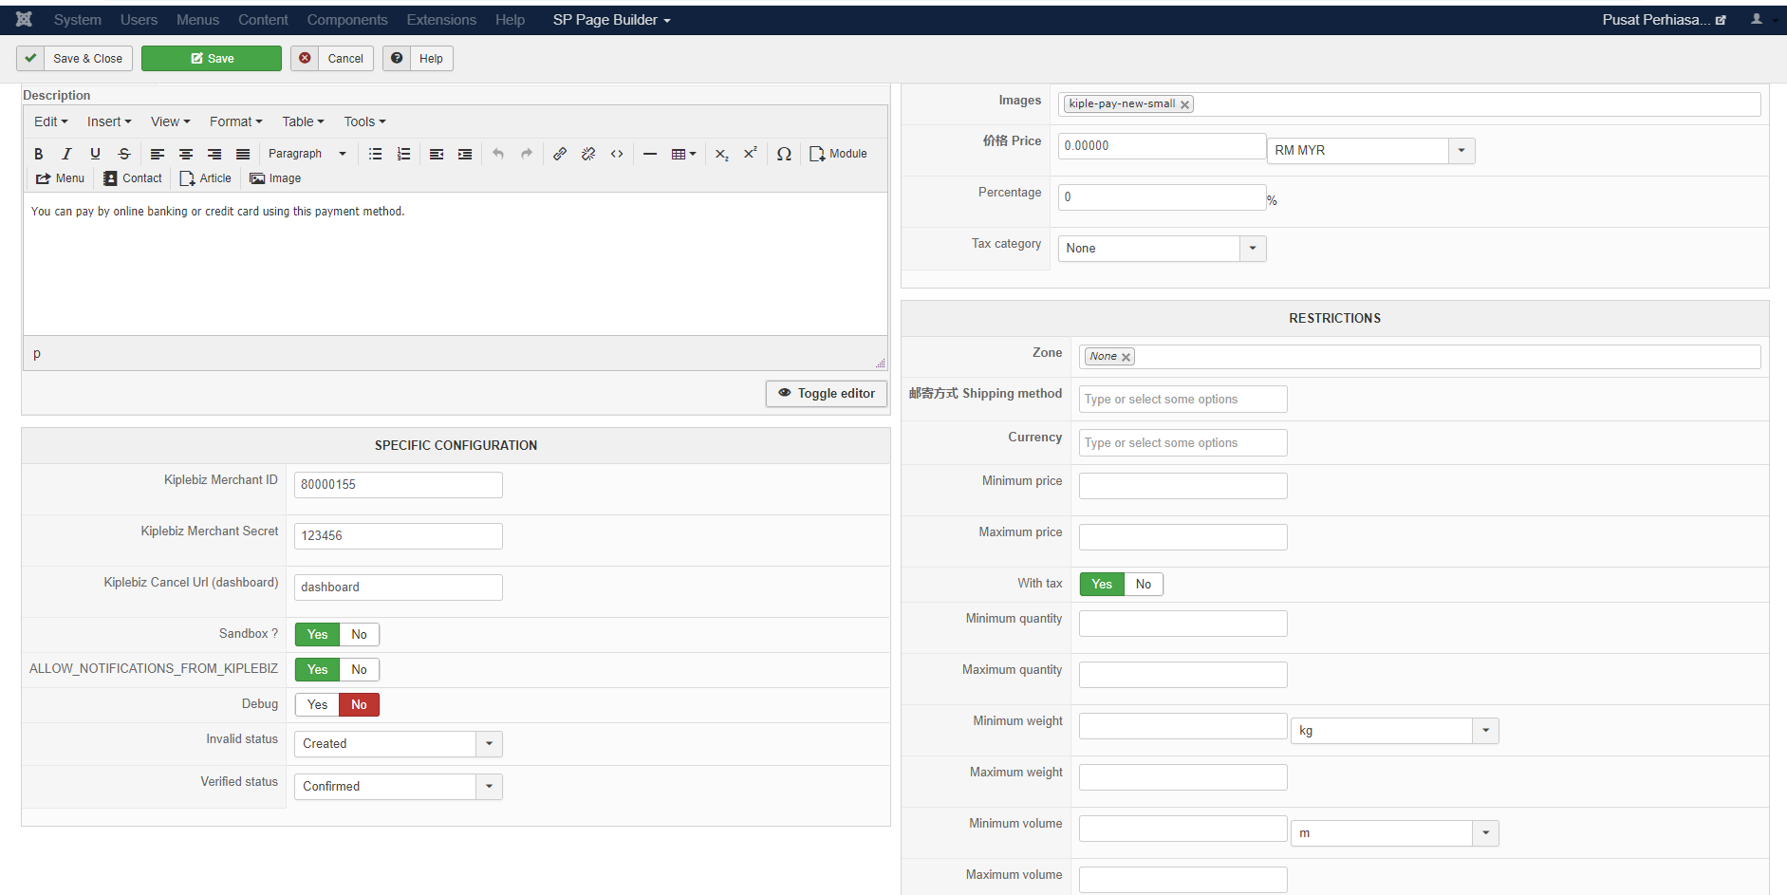Enable ALLOW_NOTIFICATIONS_FROM_KIPLEBIZ with Yes

317,669
